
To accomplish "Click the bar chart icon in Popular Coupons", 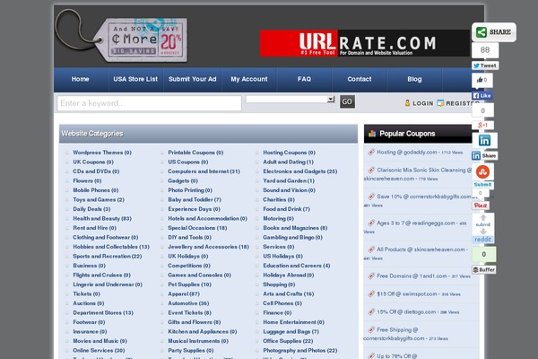I will (x=372, y=134).
